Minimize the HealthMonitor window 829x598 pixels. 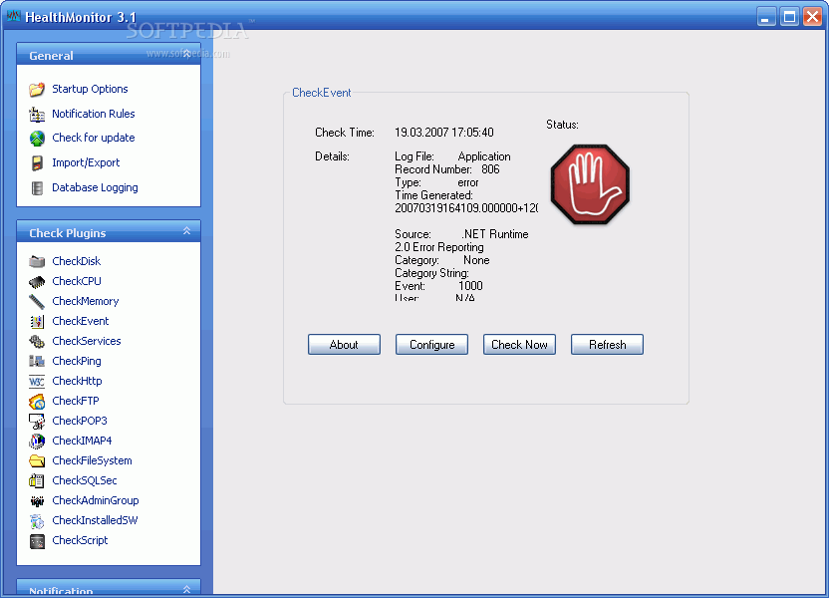click(765, 17)
